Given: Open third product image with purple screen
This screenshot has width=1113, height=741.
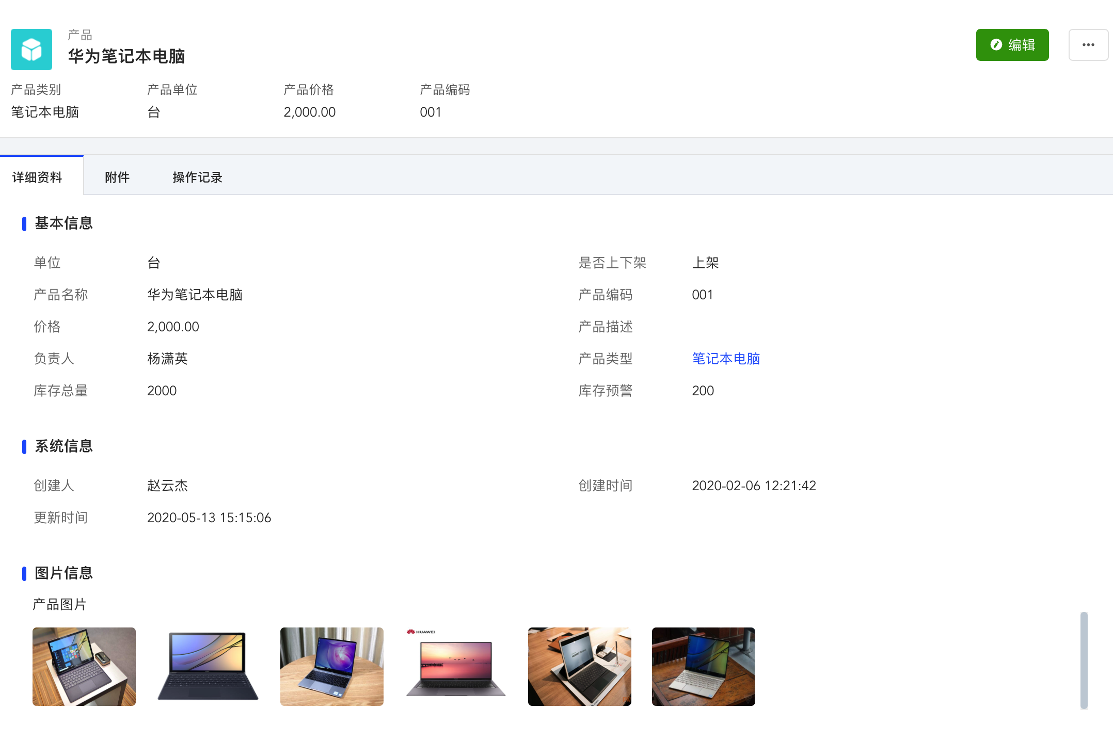Looking at the screenshot, I should point(332,666).
